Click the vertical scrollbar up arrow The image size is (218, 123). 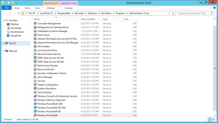(215, 19)
